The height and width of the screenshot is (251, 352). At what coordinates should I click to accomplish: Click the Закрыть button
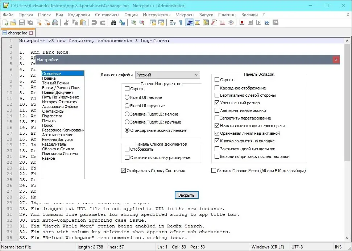pyautogui.click(x=187, y=195)
